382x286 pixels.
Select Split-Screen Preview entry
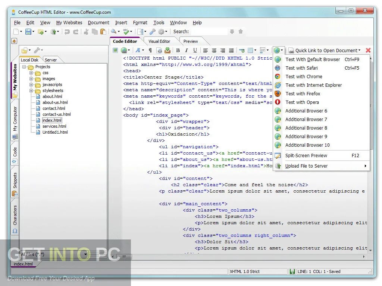click(x=321, y=156)
